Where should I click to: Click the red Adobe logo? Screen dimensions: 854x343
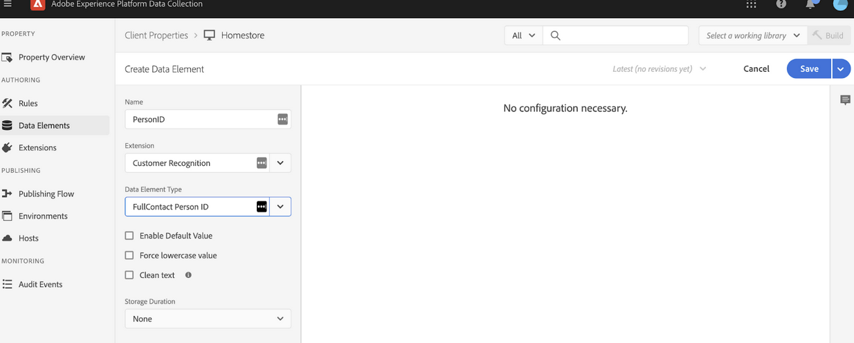[x=37, y=5]
